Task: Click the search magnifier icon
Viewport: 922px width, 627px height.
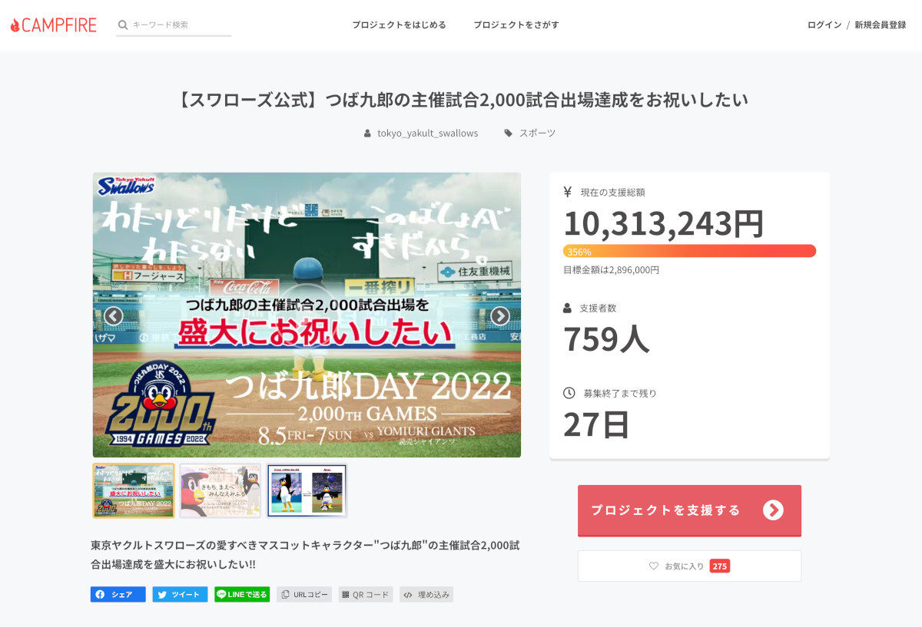Action: click(122, 25)
